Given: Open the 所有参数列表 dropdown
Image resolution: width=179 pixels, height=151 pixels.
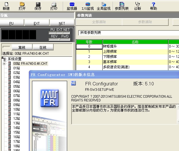Looking at the screenshot, I should (127, 33).
